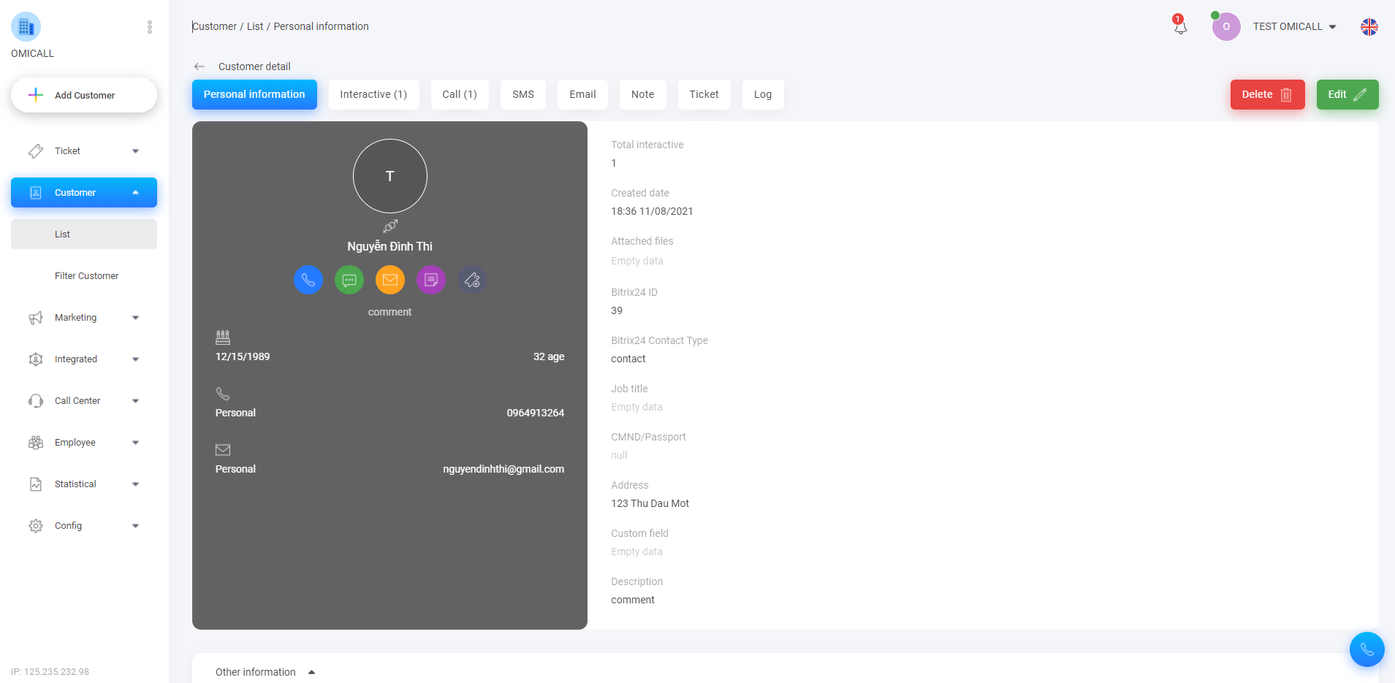Click the Add Customer button
Viewport: 1395px width, 683px height.
click(84, 96)
